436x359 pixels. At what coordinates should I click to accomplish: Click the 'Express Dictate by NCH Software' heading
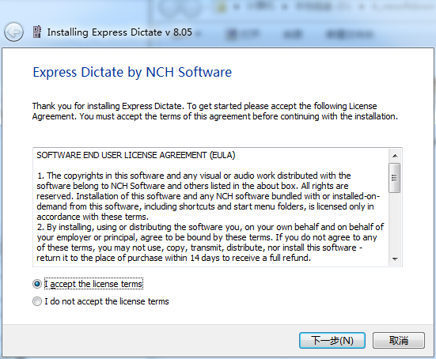[x=132, y=72]
